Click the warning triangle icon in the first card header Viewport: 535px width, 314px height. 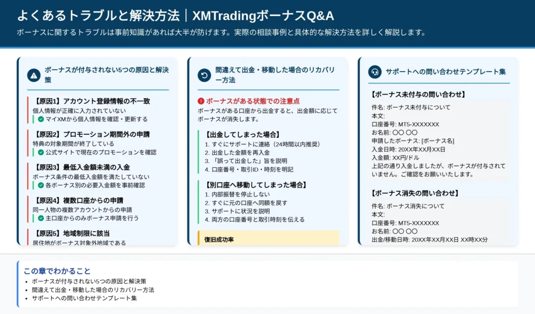coord(34,75)
